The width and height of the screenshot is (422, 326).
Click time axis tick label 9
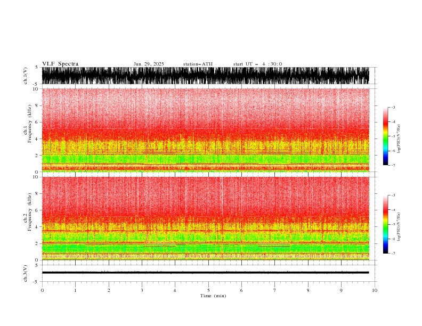341,290
